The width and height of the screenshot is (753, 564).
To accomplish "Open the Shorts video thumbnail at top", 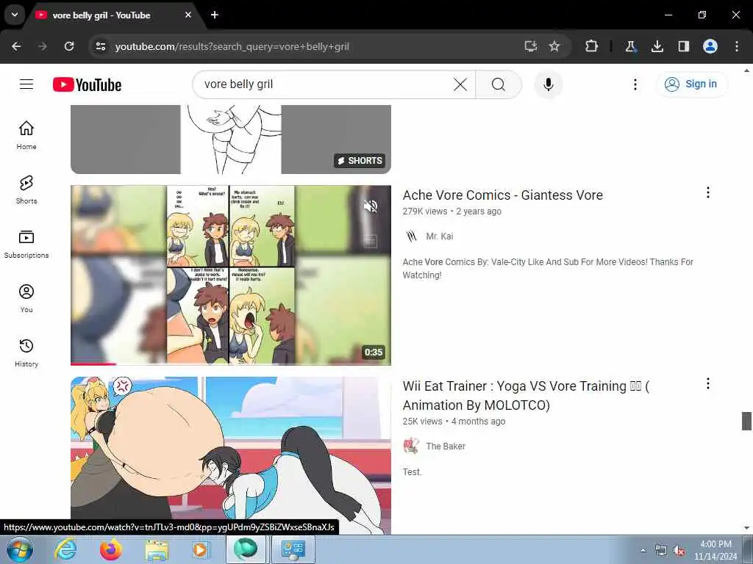I will [230, 140].
